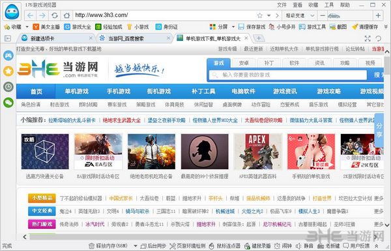Open the 工具 menu
Screen dimensions: 391x251
[329, 5]
